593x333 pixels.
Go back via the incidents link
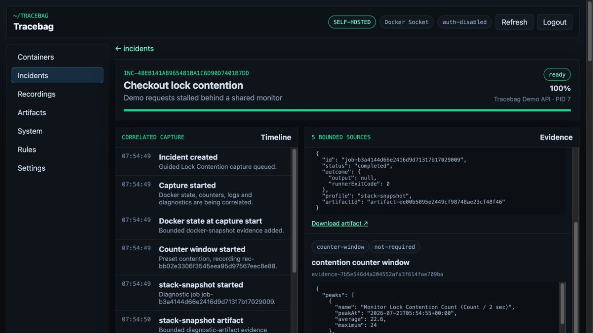[135, 49]
